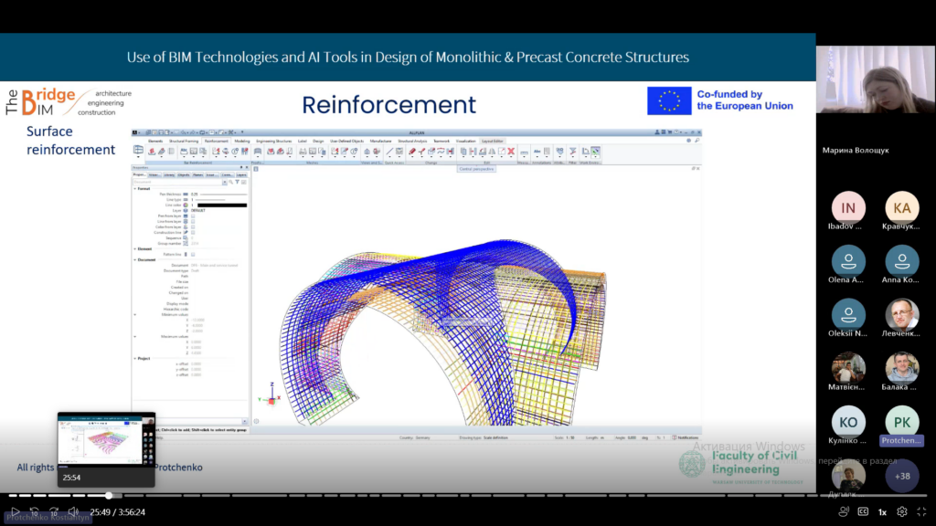Open the video player settings gear
Screen dimensions: 936x526
901,512
